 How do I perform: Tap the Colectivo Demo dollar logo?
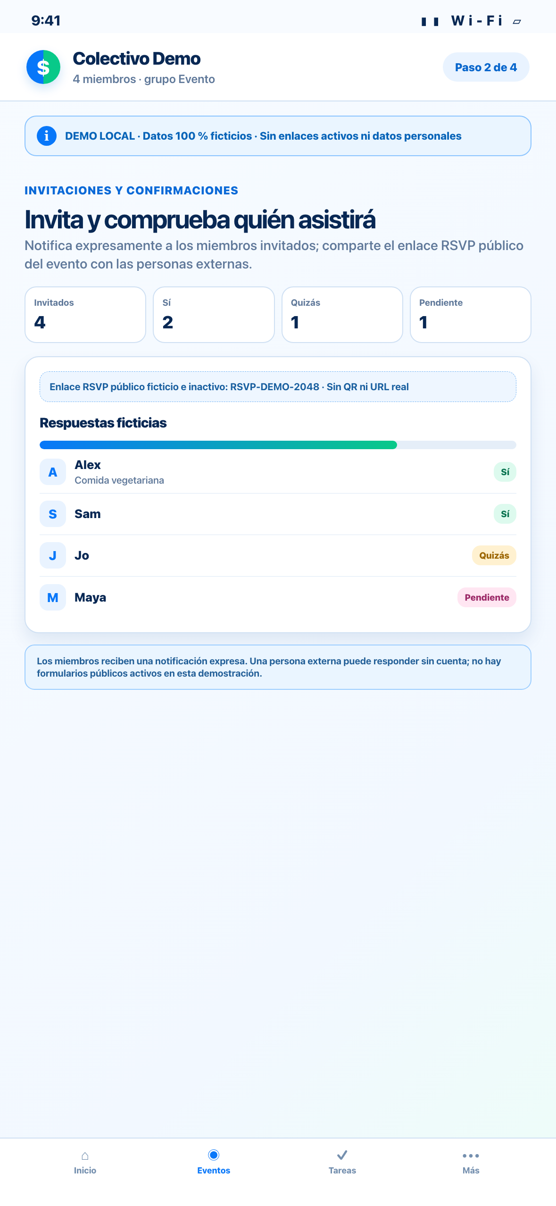[43, 67]
